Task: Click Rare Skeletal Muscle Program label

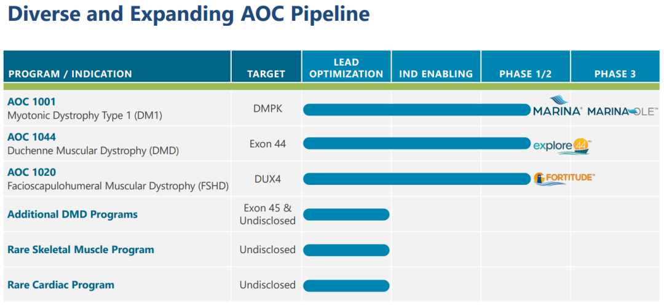Action: 81,249
